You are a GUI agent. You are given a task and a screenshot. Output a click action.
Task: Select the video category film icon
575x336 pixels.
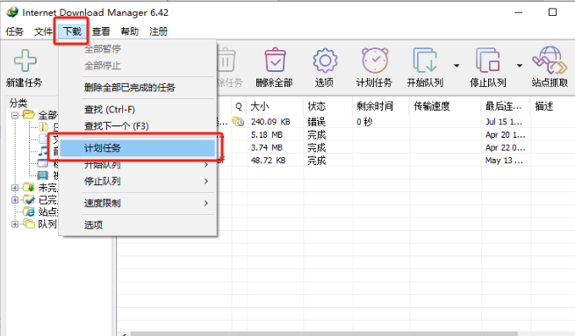42,175
